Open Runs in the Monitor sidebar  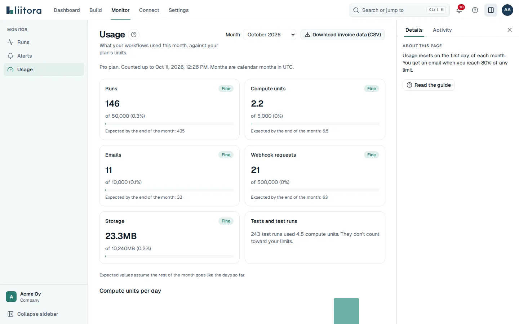(x=44, y=42)
